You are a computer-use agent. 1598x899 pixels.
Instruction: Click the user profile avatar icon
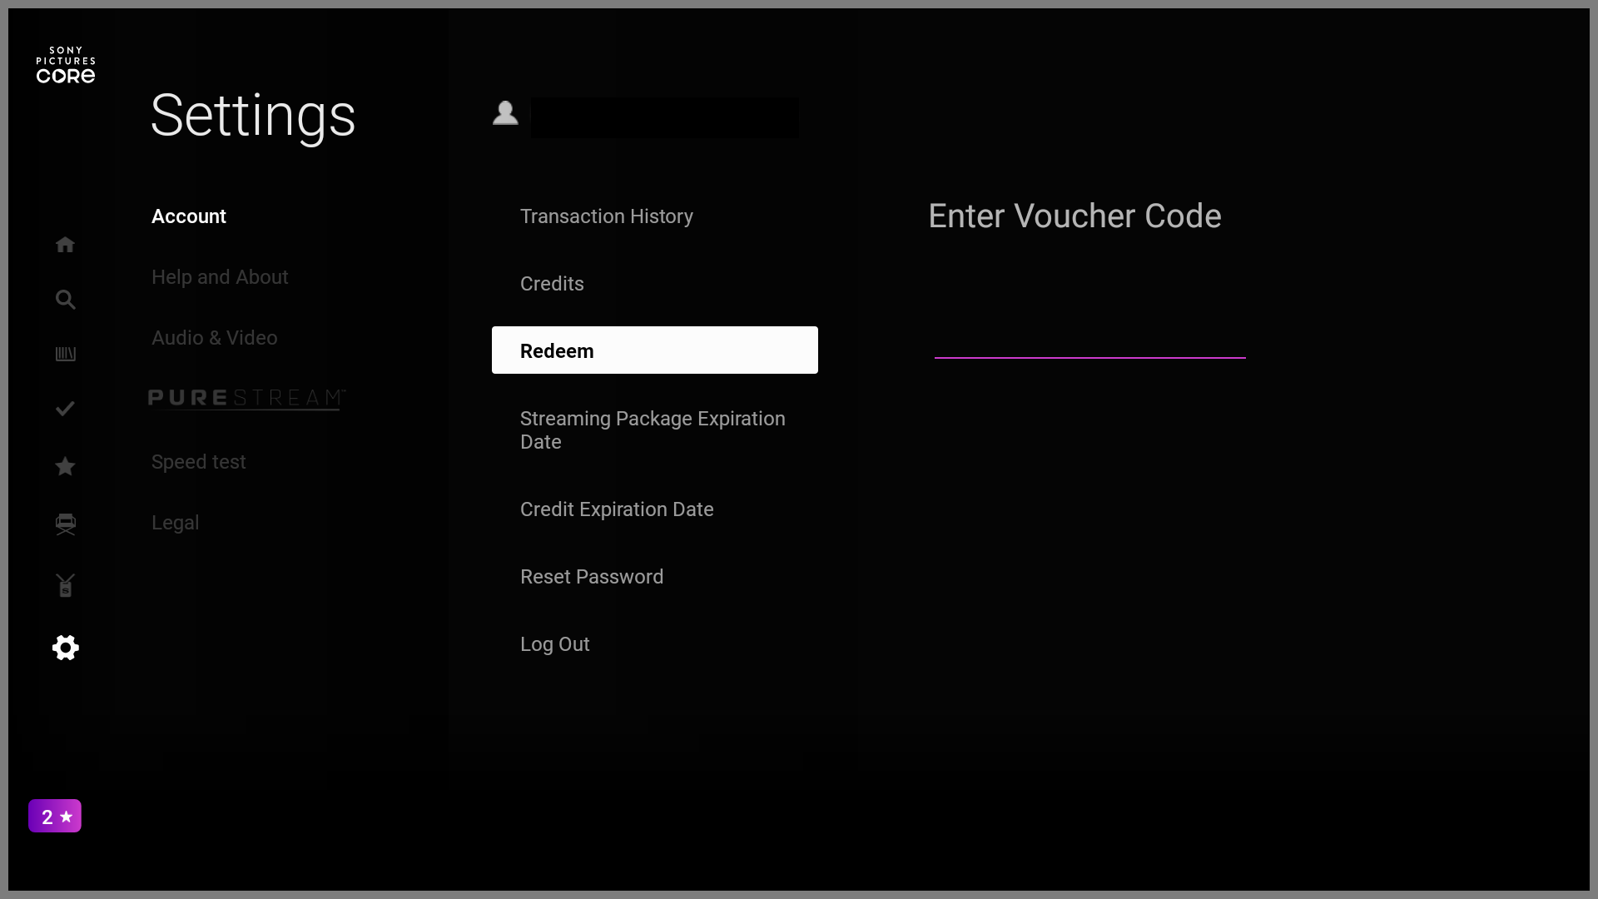505,113
